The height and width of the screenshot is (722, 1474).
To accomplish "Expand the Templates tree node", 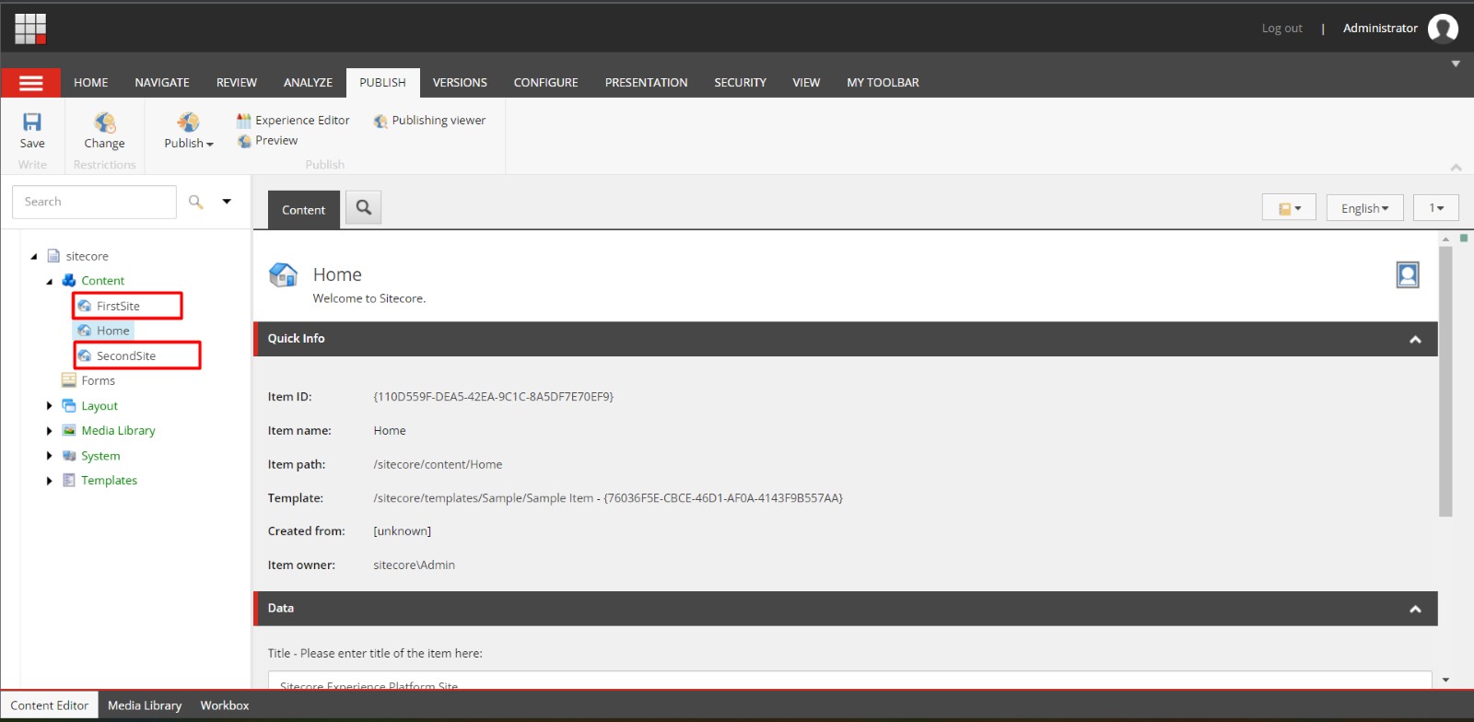I will 50,481.
